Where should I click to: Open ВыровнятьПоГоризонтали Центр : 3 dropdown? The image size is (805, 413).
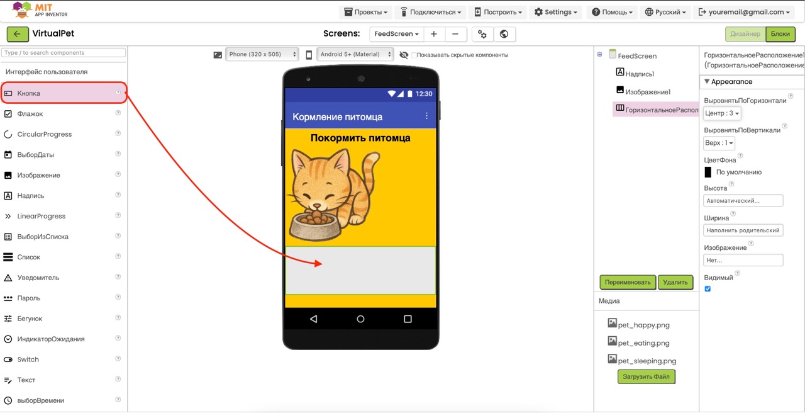click(722, 113)
